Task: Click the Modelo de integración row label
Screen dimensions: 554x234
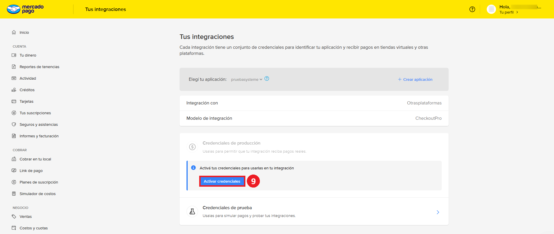Action: point(209,118)
